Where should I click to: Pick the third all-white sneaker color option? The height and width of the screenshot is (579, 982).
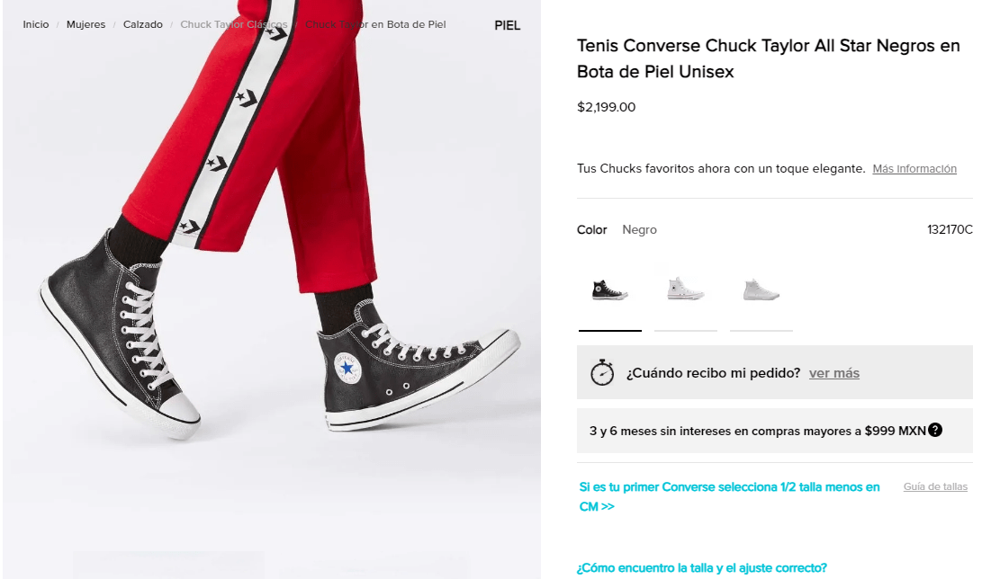(761, 290)
